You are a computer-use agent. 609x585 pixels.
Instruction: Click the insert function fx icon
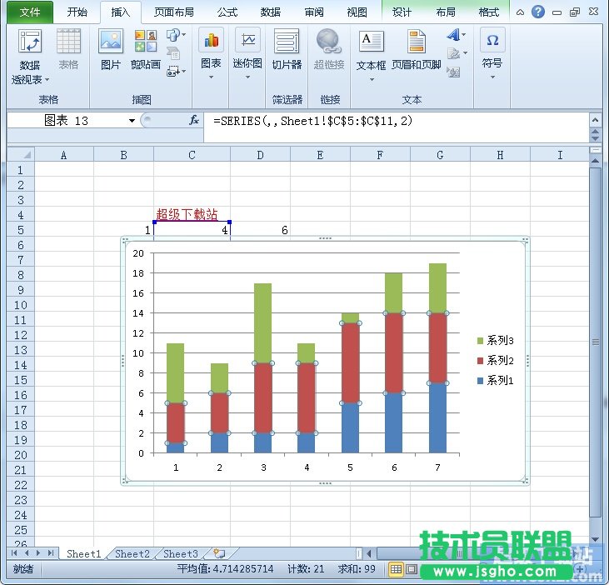tap(194, 120)
